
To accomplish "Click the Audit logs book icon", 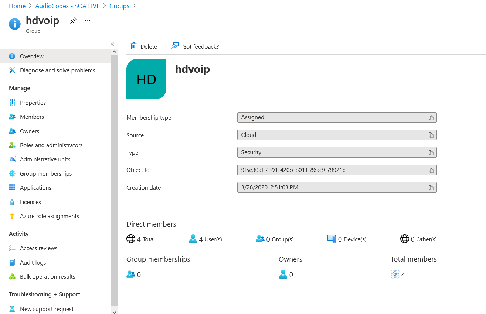I will pyautogui.click(x=12, y=262).
